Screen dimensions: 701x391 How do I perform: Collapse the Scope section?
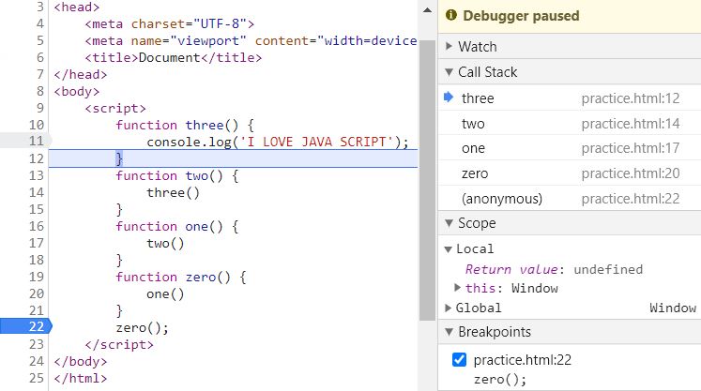(x=449, y=223)
